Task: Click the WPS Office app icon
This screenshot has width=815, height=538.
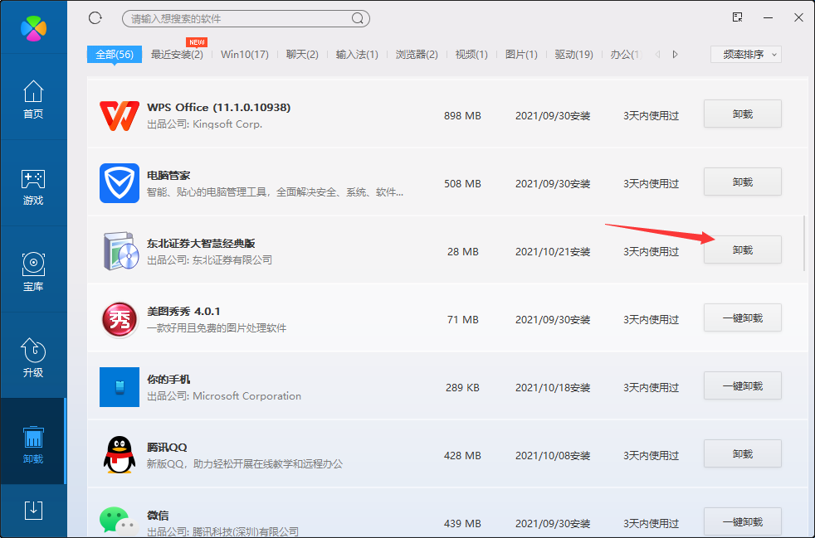Action: [x=120, y=115]
